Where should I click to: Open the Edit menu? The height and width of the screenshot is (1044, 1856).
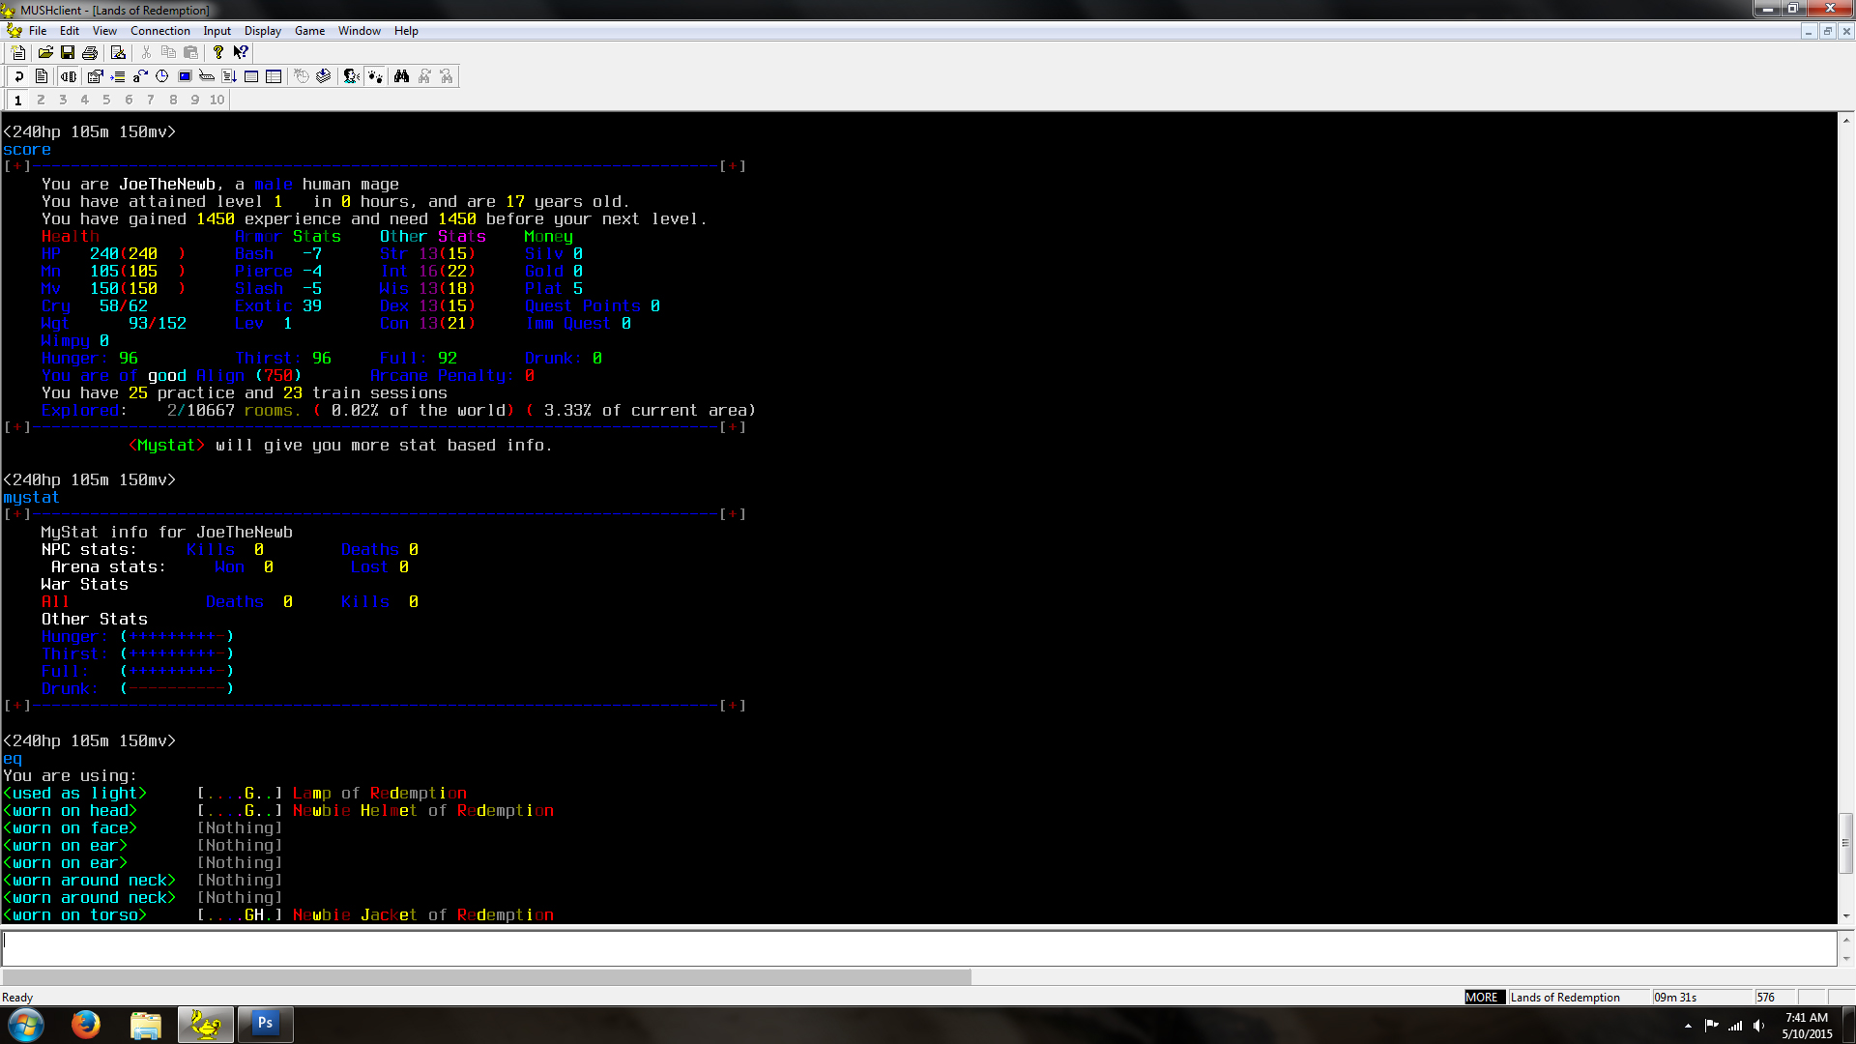point(70,31)
